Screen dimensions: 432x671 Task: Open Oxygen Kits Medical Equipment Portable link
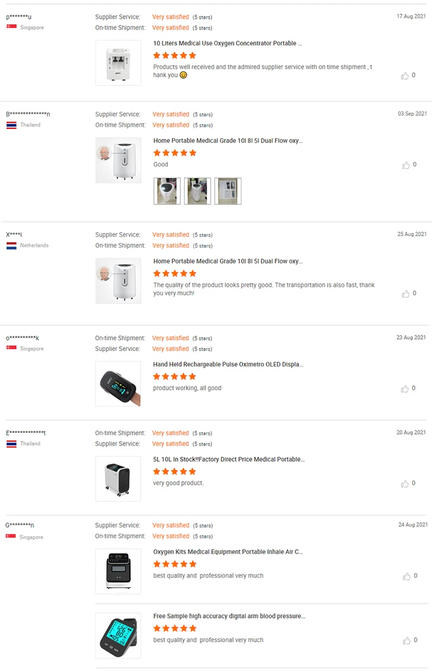point(228,552)
